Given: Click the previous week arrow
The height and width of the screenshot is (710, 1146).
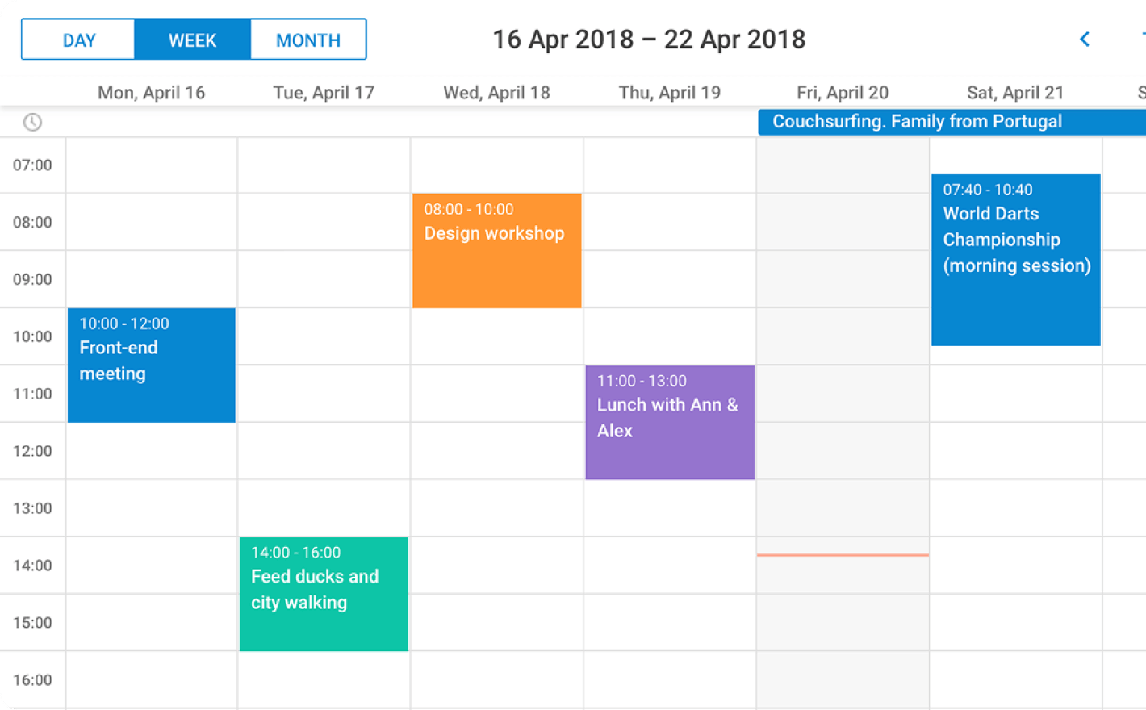Looking at the screenshot, I should click(x=1085, y=40).
